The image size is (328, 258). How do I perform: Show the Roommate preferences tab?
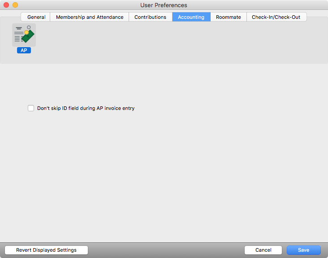click(x=228, y=17)
